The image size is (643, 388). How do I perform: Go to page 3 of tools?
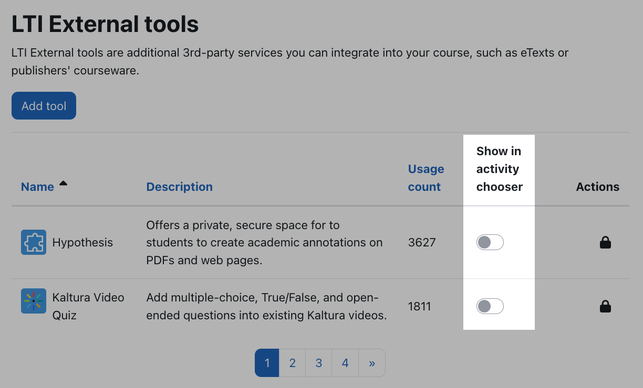pos(319,363)
